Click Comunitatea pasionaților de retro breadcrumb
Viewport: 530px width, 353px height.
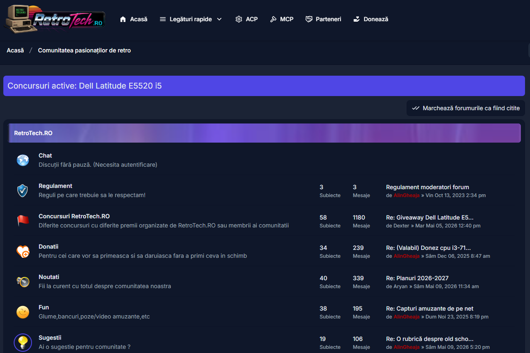pyautogui.click(x=84, y=50)
